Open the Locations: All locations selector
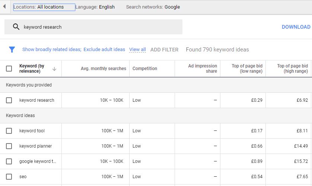312x186 pixels. 44,7
